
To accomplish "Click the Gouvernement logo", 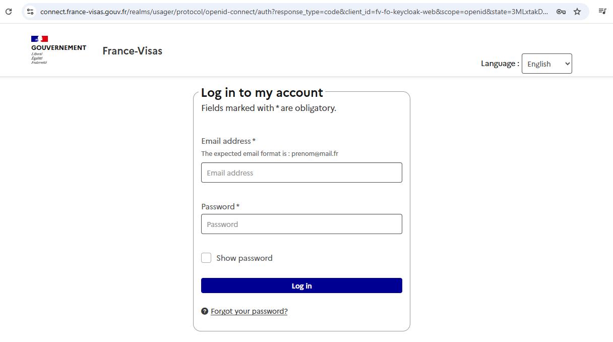I will (58, 49).
